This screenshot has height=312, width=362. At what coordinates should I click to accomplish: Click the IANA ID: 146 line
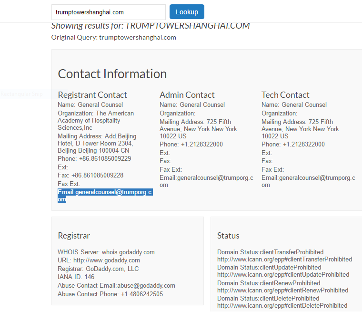click(76, 277)
